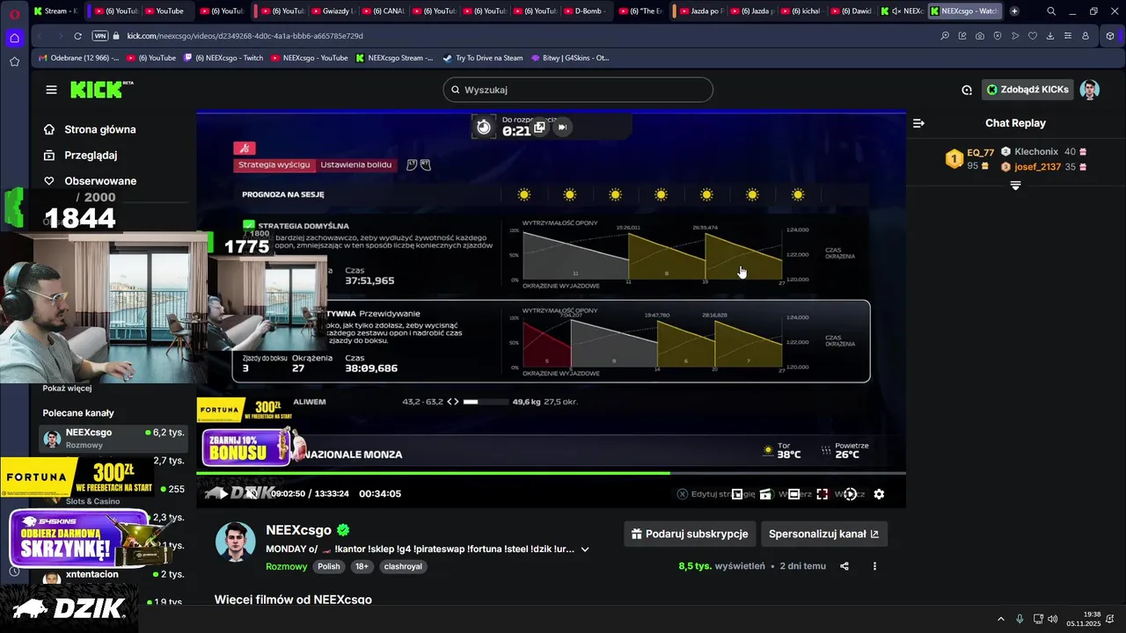This screenshot has height=633, width=1126.
Task: Open Opera sidebar bookmarks star icon
Action: (14, 62)
